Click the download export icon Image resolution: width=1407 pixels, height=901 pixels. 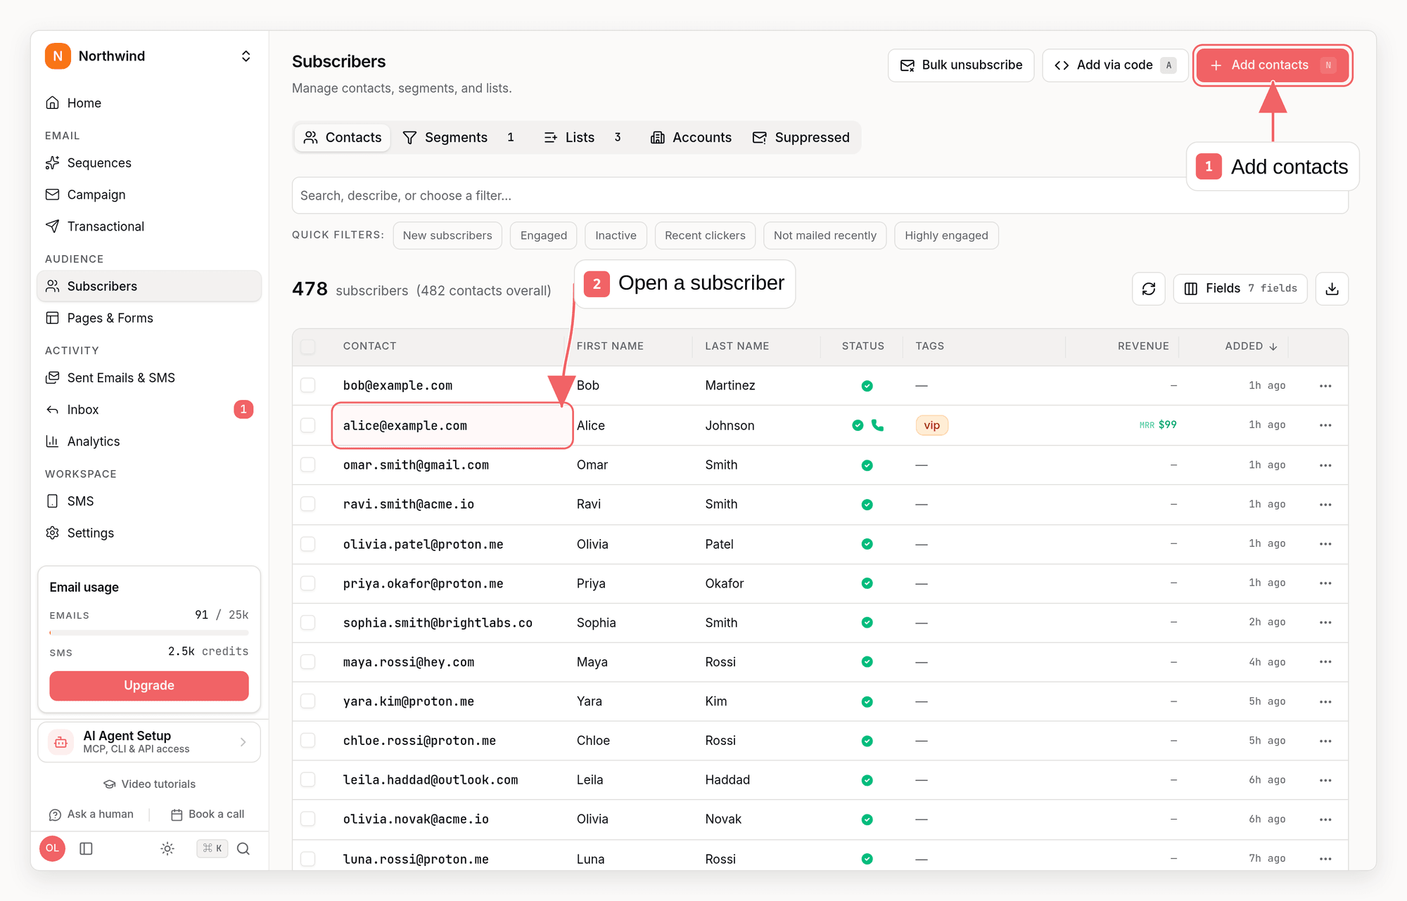[1332, 289]
